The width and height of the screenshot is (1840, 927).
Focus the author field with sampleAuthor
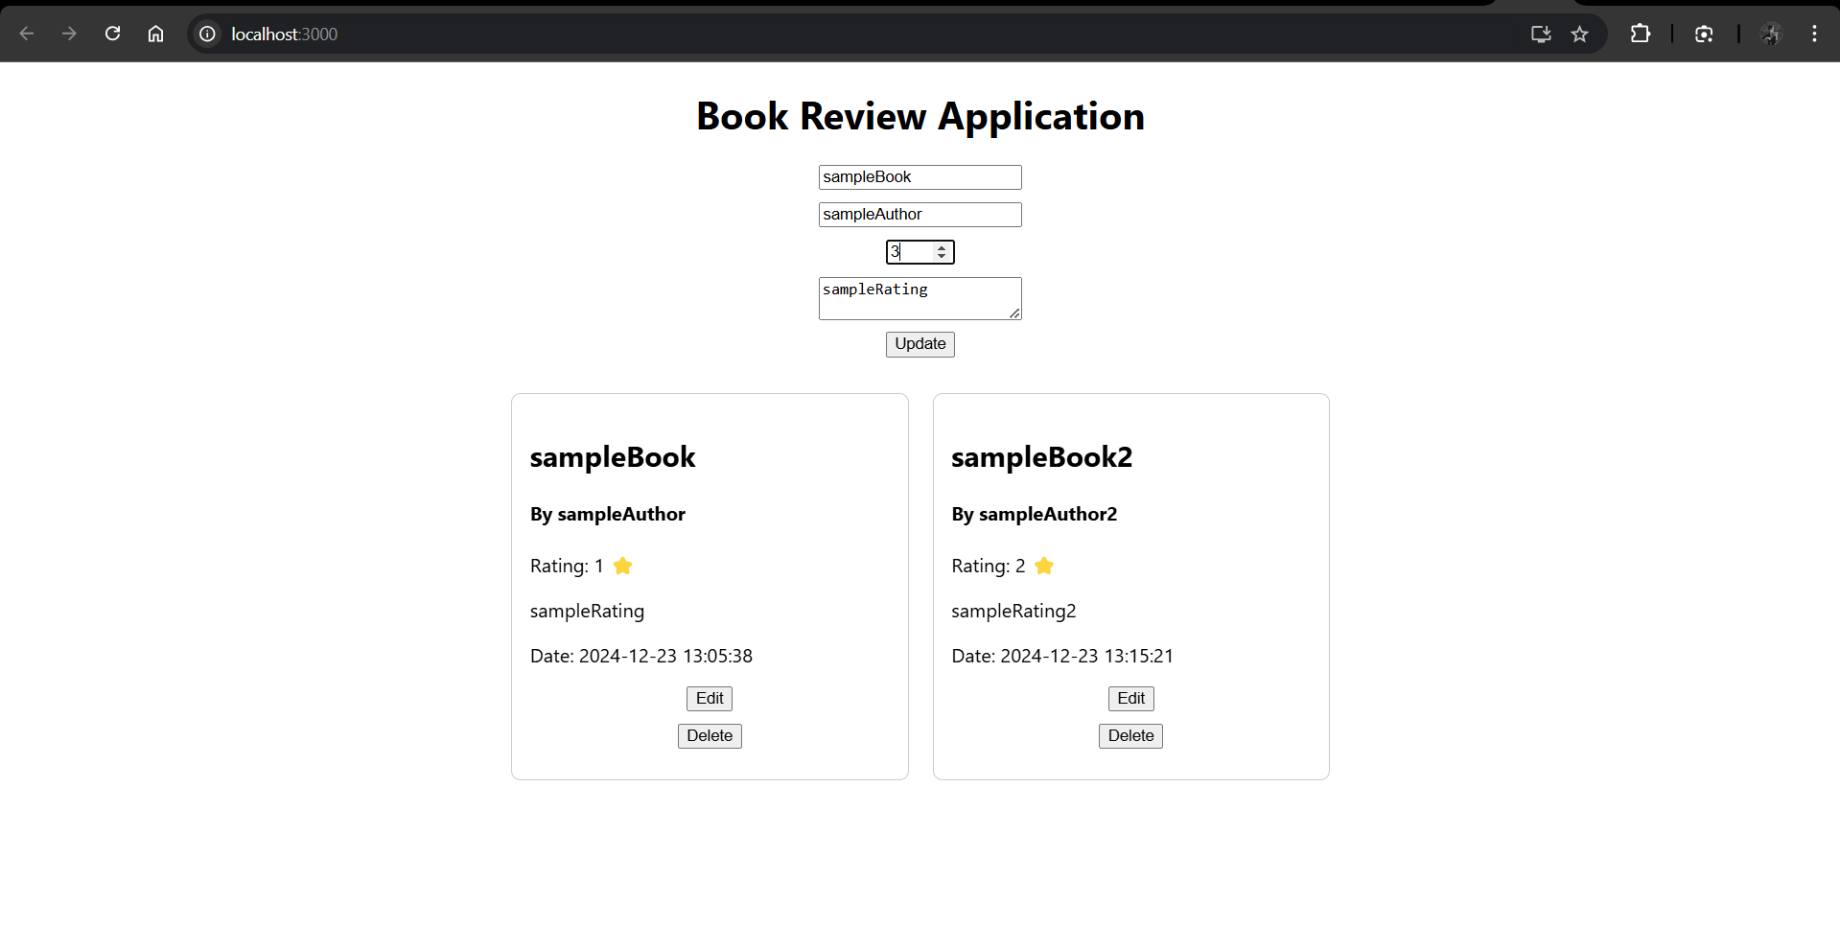(x=920, y=215)
